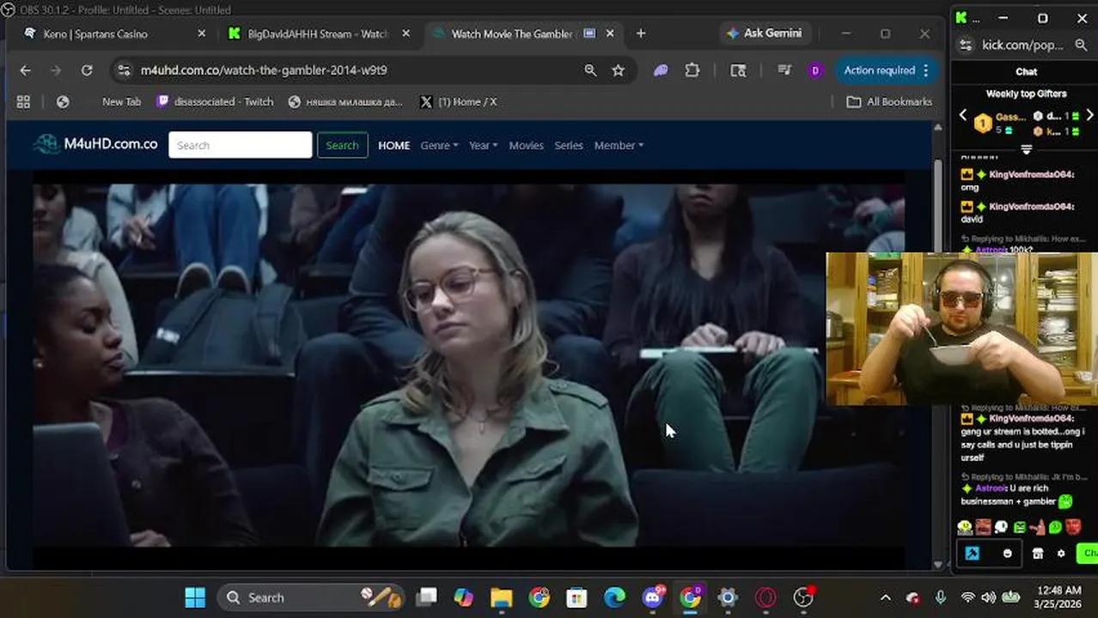Image resolution: width=1098 pixels, height=618 pixels.
Task: Open the Google Lens search icon in toolbar
Action: [738, 70]
